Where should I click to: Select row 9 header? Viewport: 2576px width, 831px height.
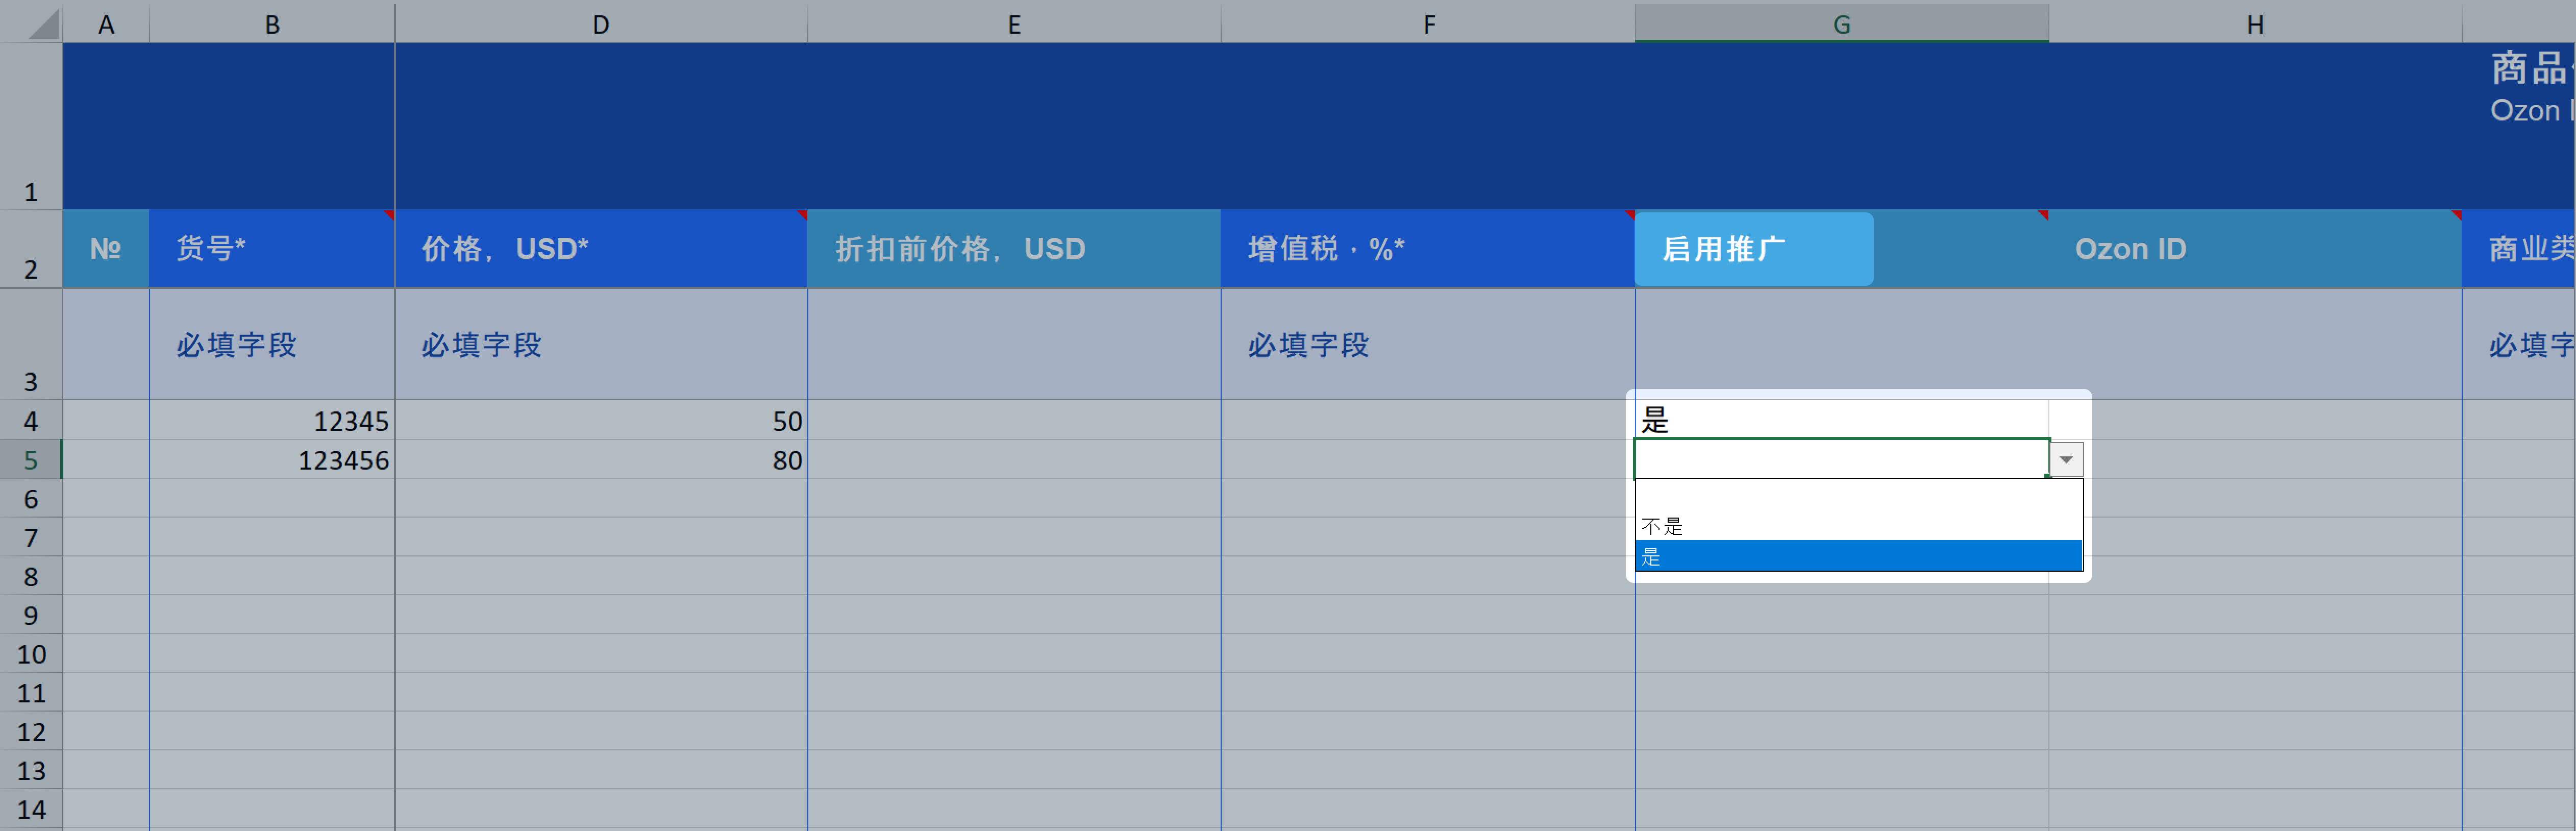(31, 615)
